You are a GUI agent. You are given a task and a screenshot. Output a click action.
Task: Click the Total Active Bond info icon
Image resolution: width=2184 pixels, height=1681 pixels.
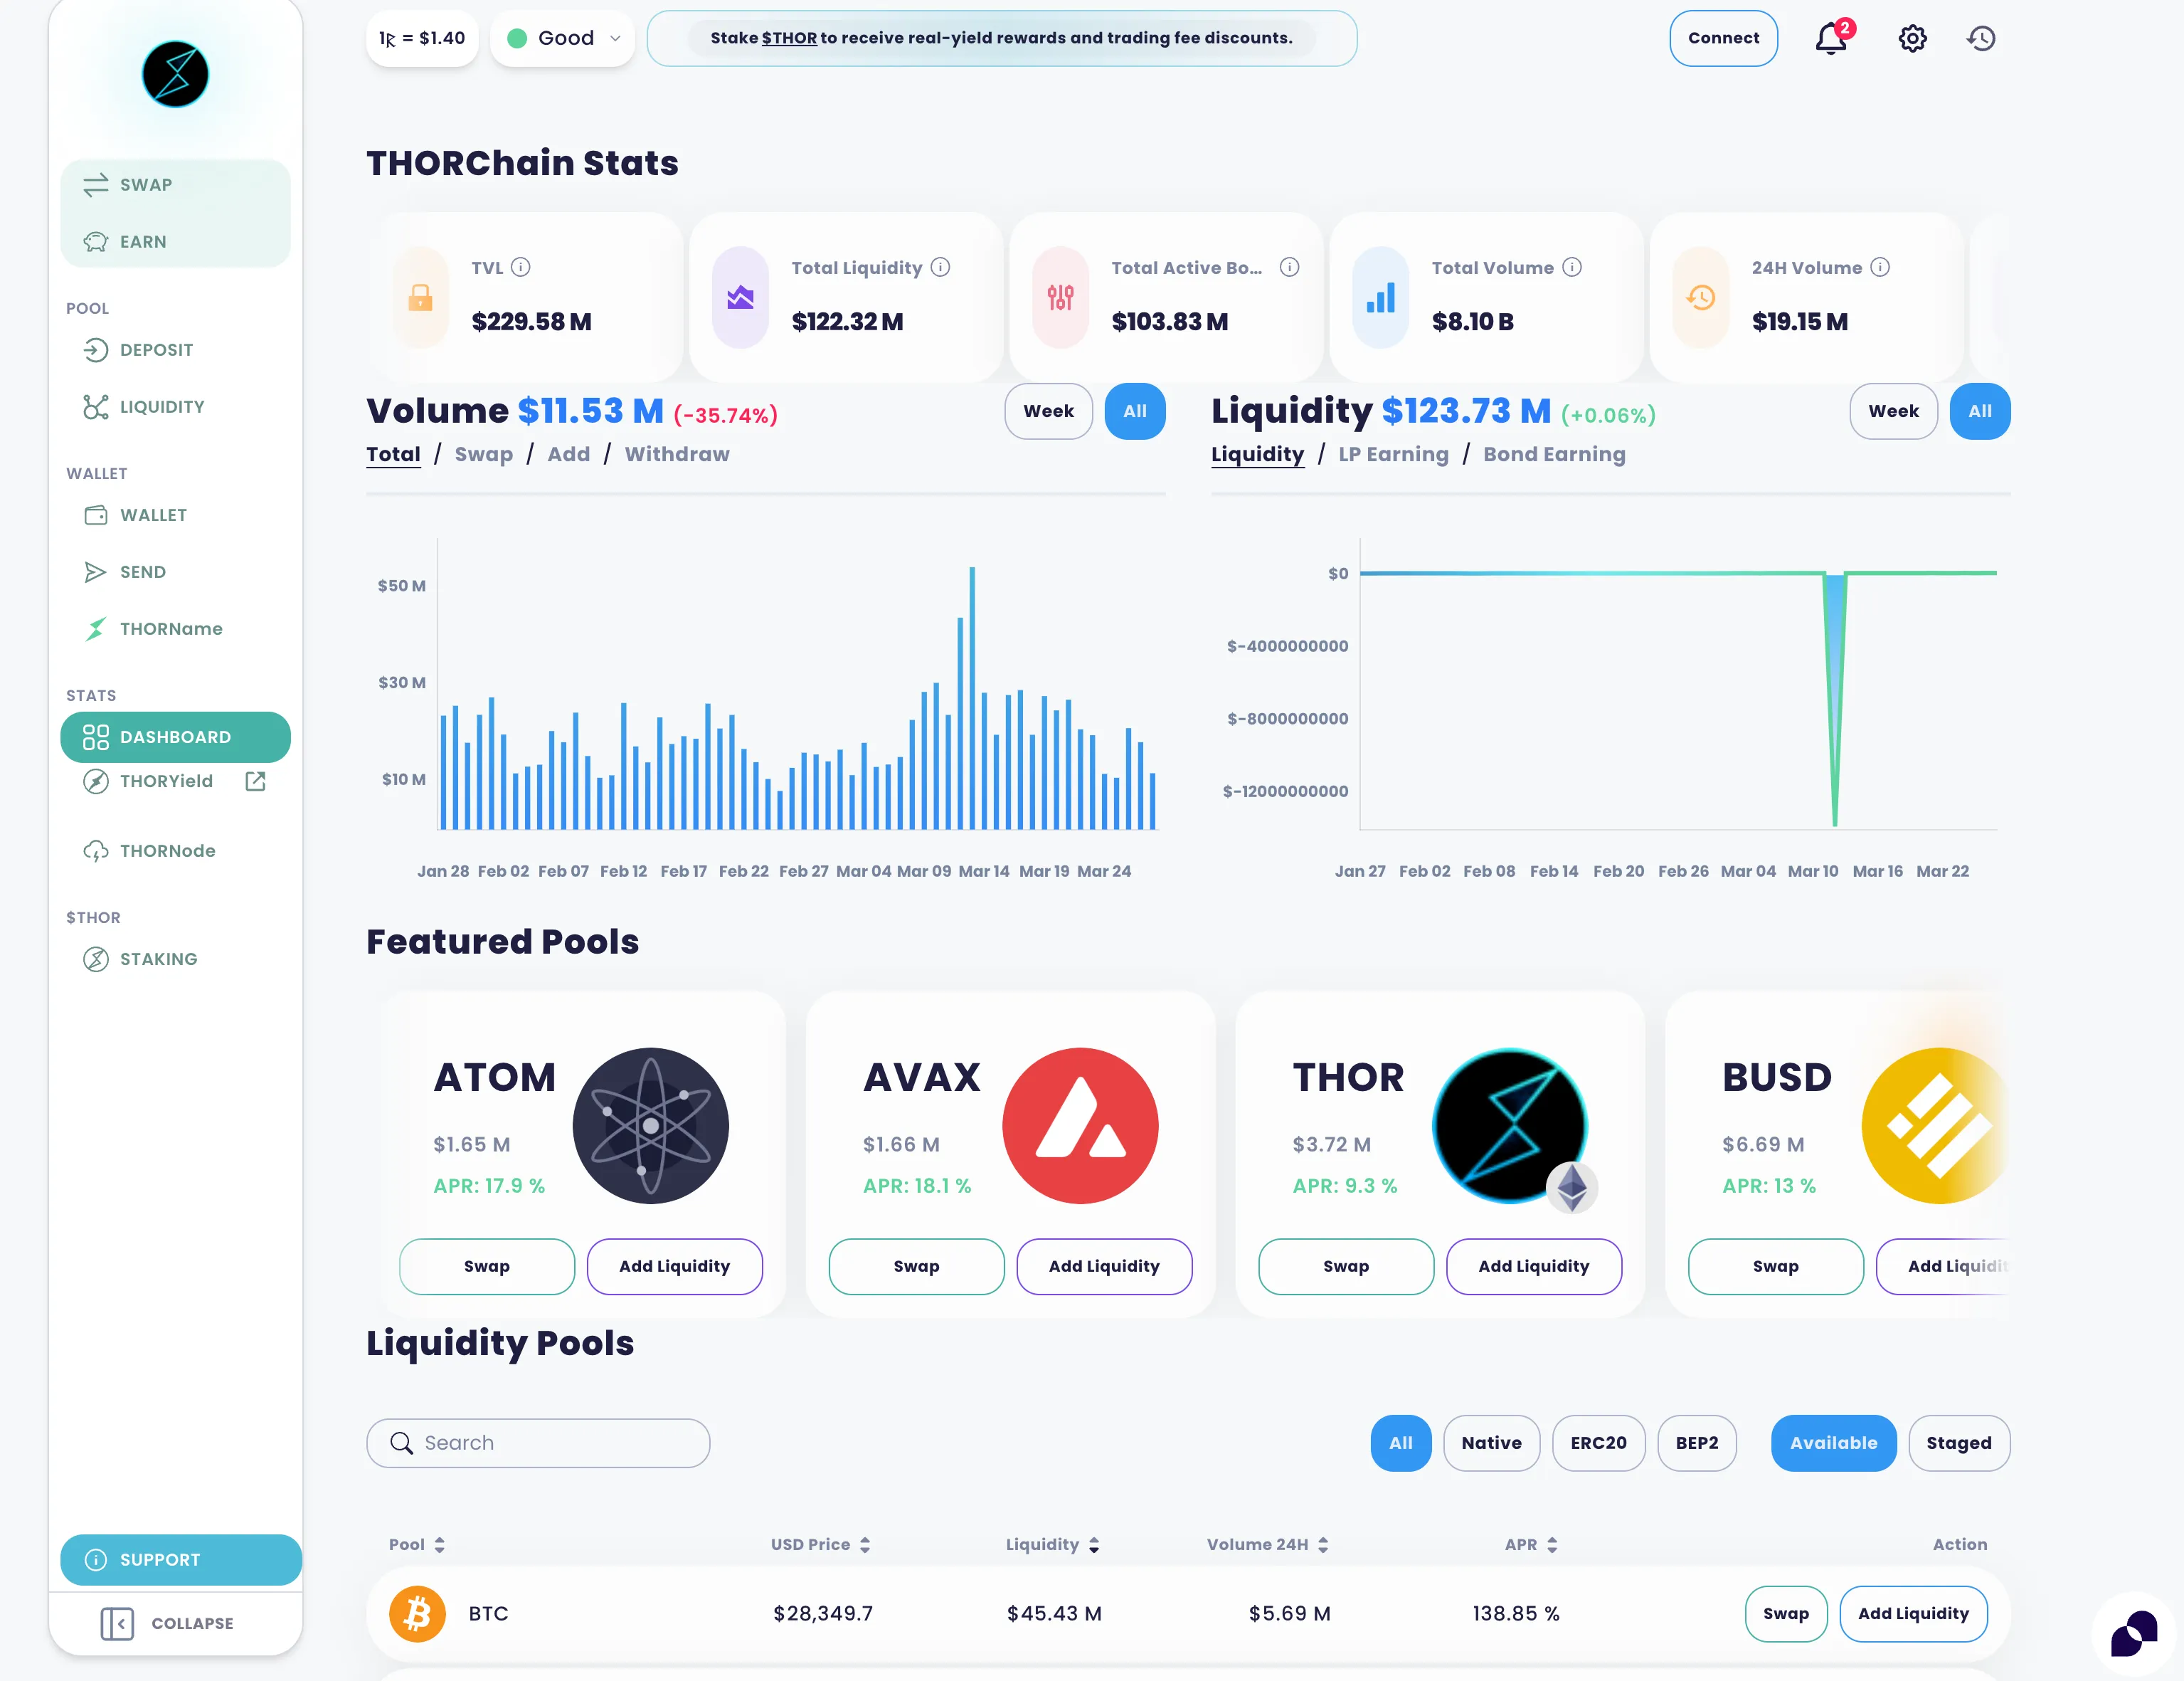[x=1289, y=267]
